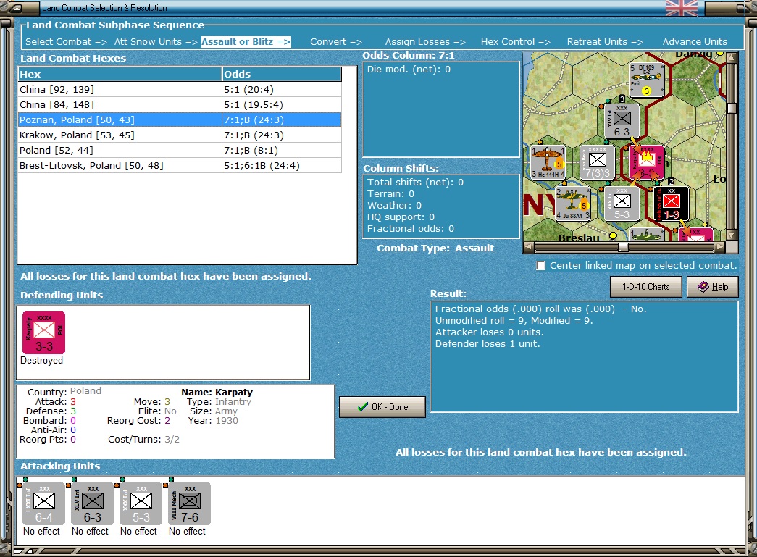Go to Hex Control subphase
This screenshot has width=757, height=557.
pos(516,42)
